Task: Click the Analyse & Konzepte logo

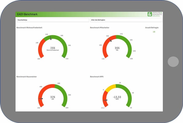Action: pos(155,14)
